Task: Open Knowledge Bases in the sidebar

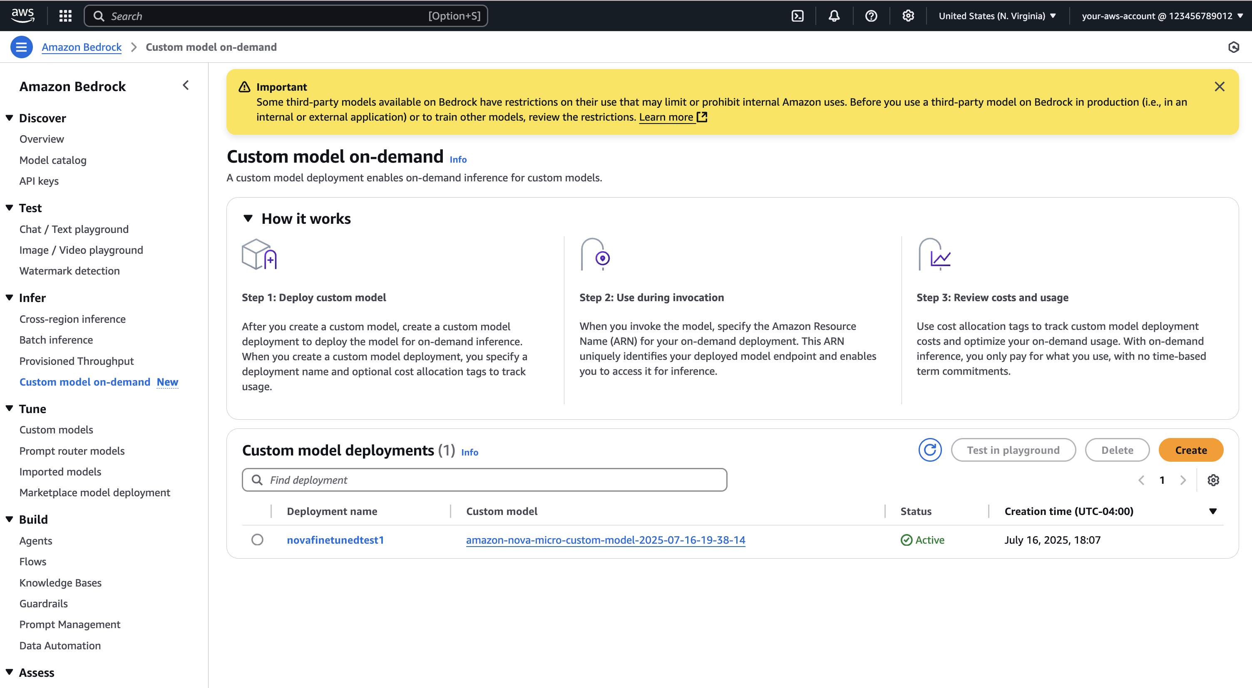Action: pos(60,583)
